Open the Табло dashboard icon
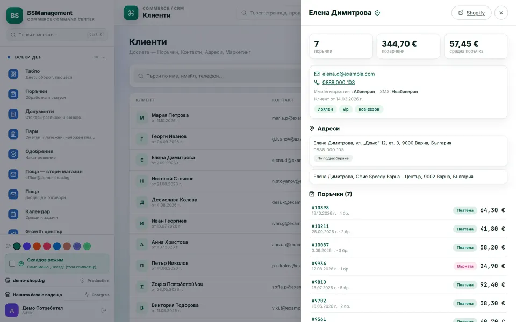Image resolution: width=516 pixels, height=322 pixels. click(13, 74)
